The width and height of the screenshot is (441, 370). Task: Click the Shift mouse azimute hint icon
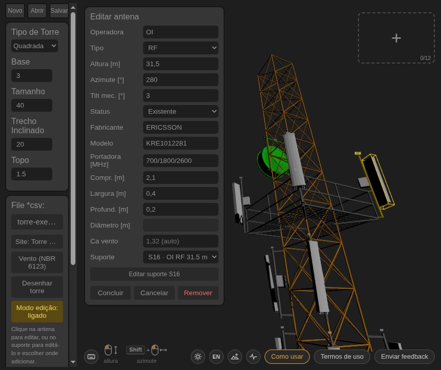tap(147, 350)
